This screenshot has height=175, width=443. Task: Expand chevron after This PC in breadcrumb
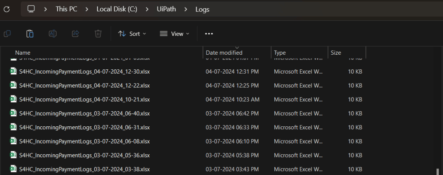(87, 9)
